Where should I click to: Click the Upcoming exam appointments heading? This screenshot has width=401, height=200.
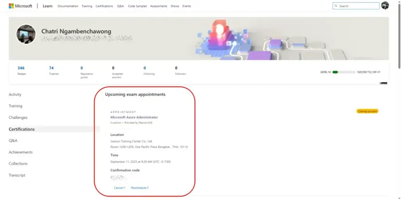[135, 95]
